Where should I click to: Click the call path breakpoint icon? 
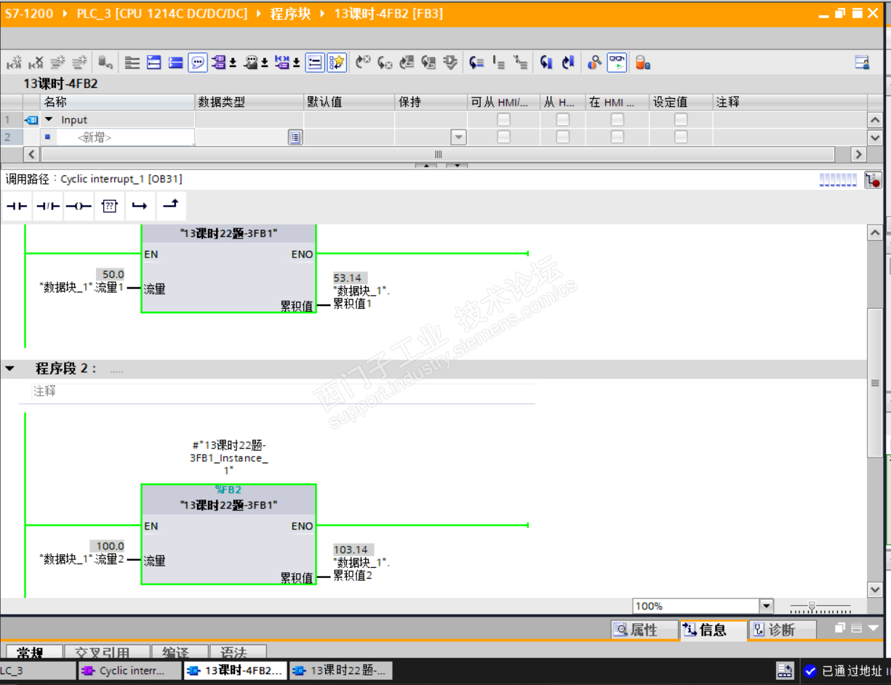click(x=873, y=180)
